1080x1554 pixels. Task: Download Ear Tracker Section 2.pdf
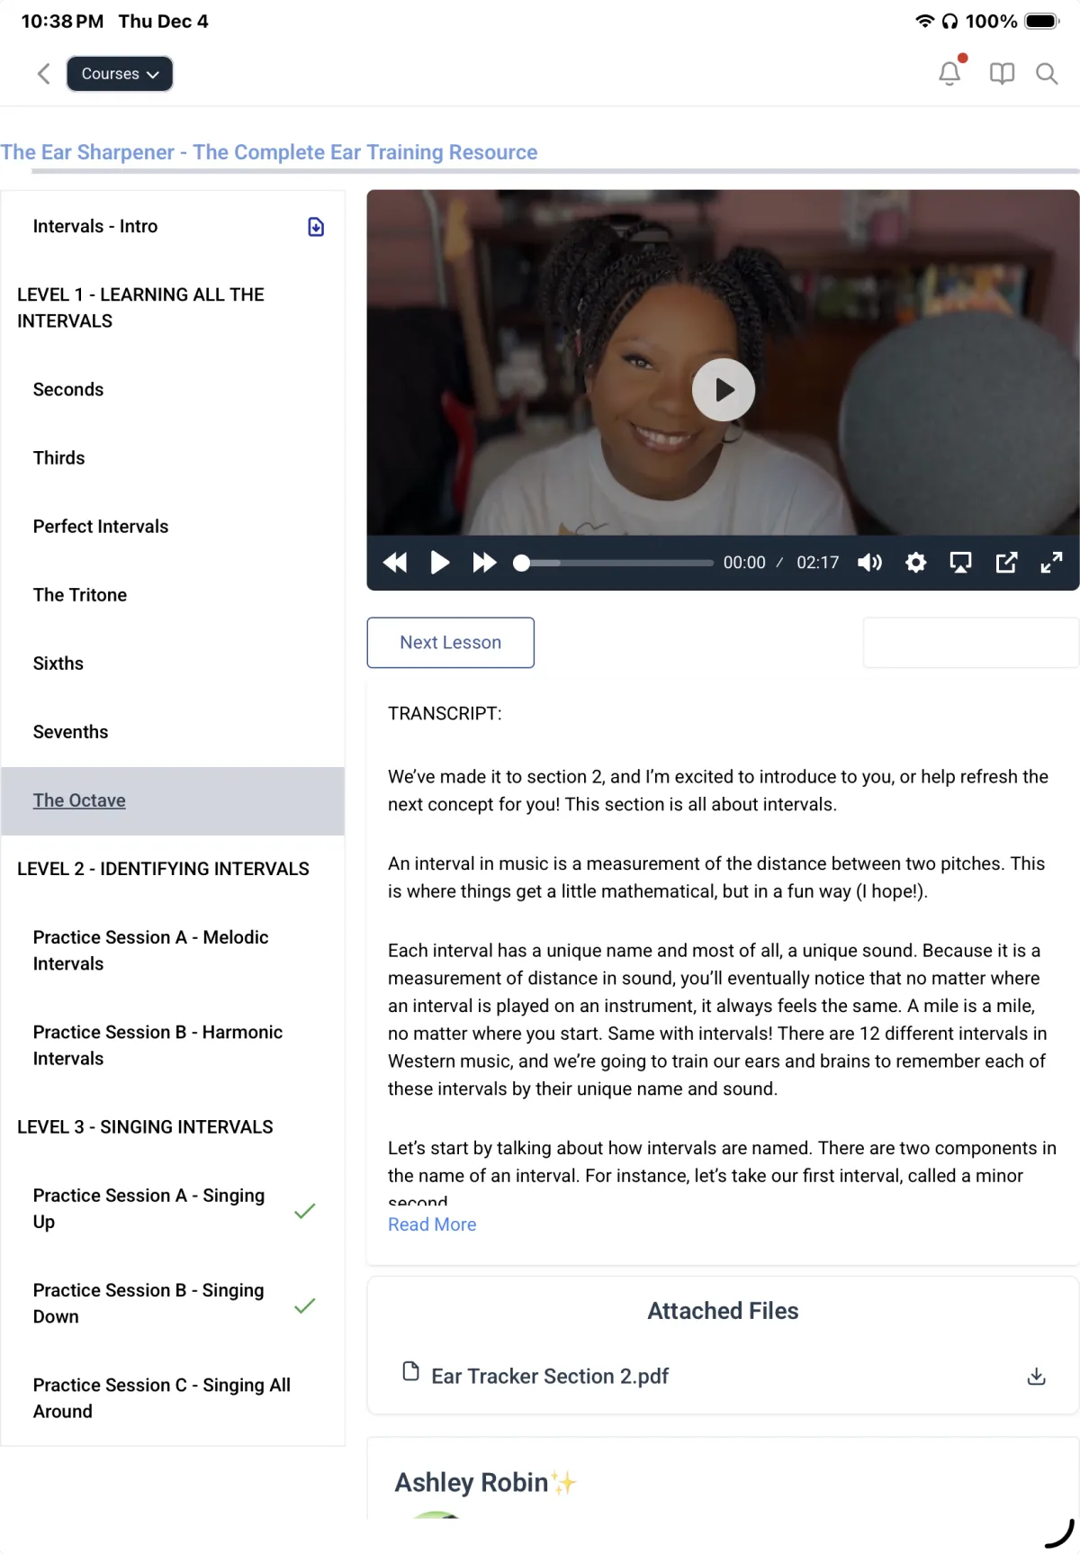pyautogui.click(x=1037, y=1377)
